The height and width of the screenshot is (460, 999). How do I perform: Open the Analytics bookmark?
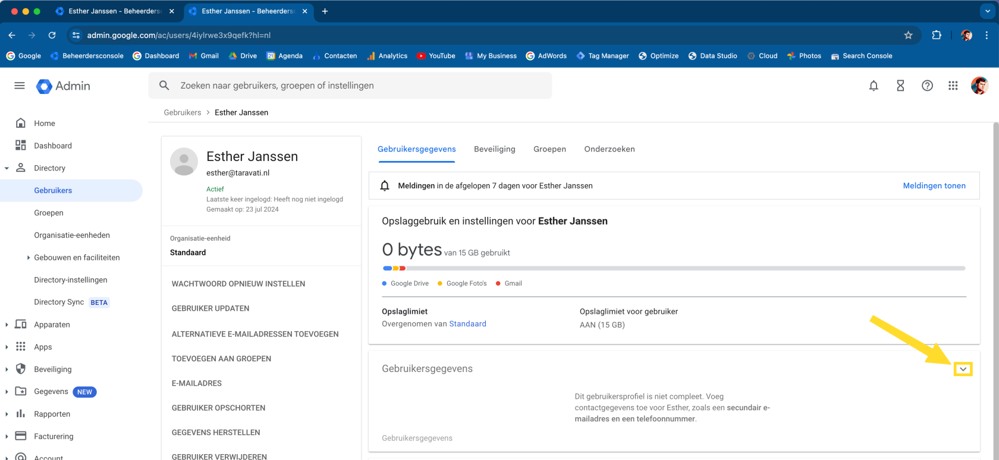pyautogui.click(x=387, y=56)
